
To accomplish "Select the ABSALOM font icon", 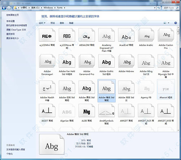I will coord(87,35).
